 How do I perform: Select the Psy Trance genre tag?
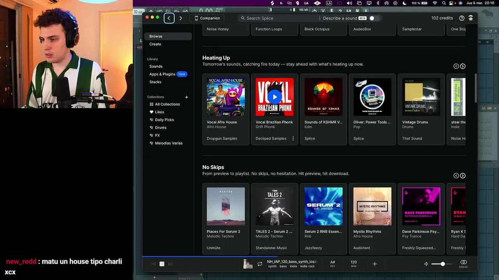tap(412, 236)
